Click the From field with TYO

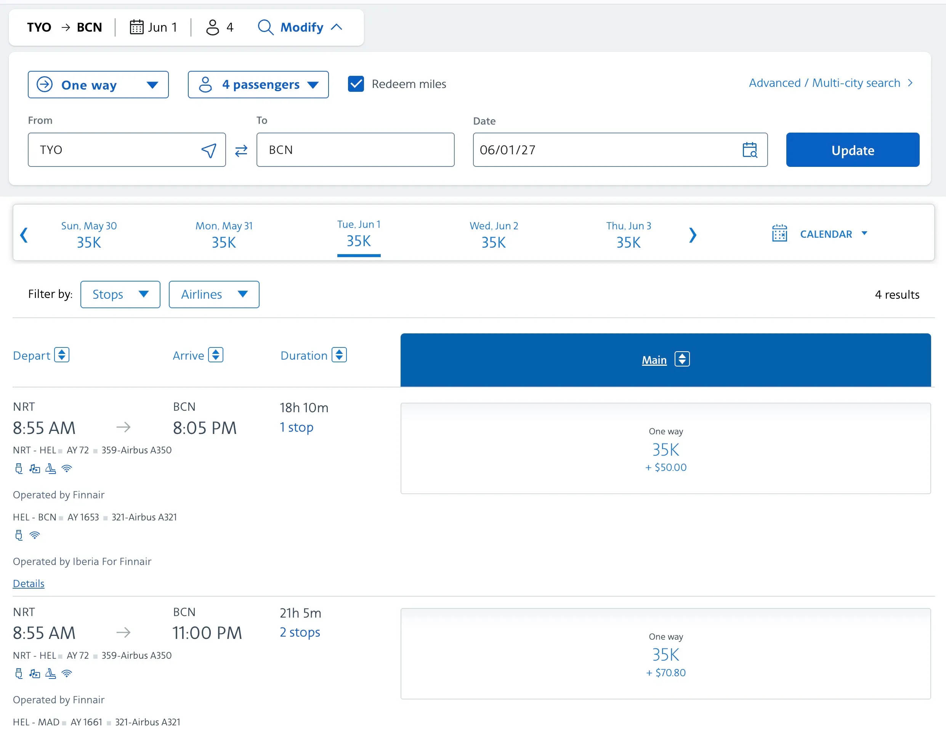coord(127,150)
